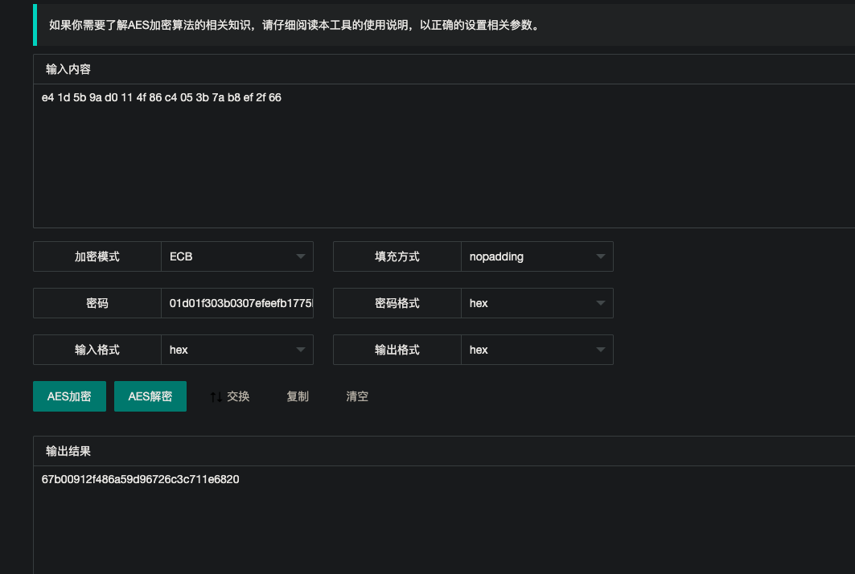Image resolution: width=855 pixels, height=574 pixels.
Task: Click the 交换 swap button
Action: [230, 396]
